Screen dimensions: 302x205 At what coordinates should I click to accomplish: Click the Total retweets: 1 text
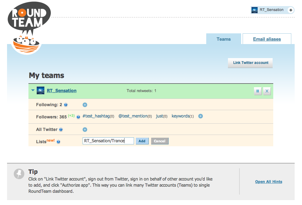pyautogui.click(x=141, y=91)
